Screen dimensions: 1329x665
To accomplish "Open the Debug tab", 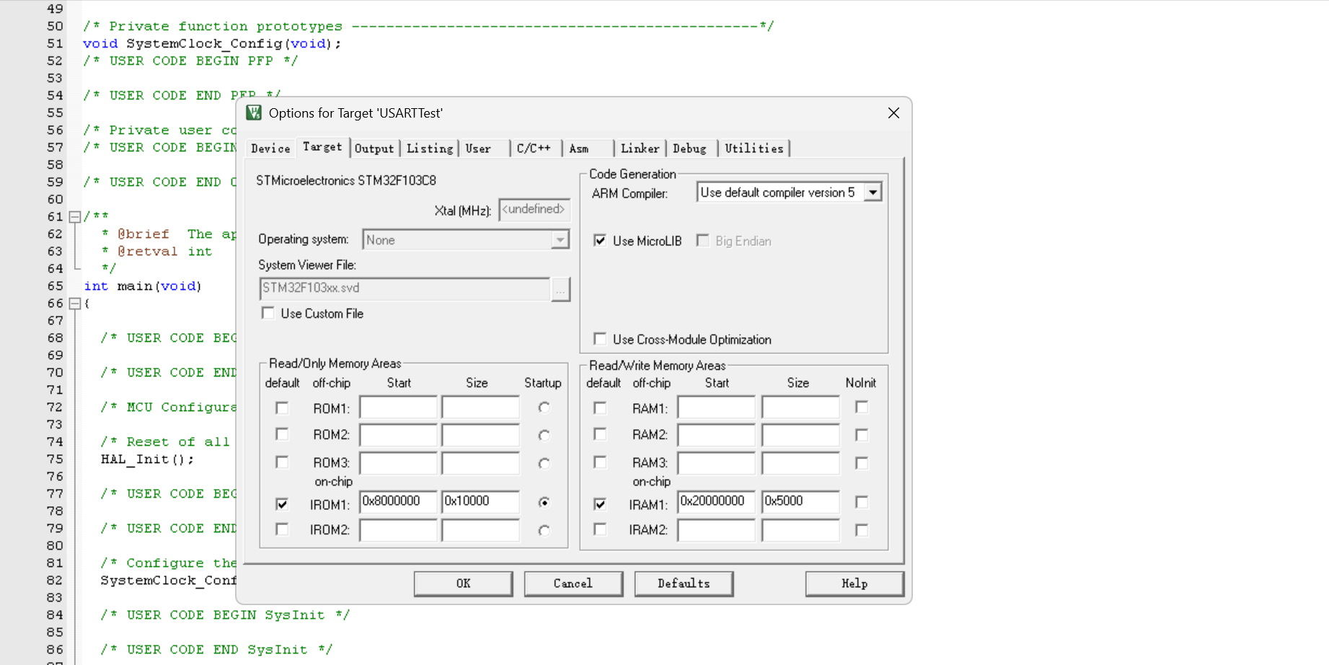I will pos(689,149).
